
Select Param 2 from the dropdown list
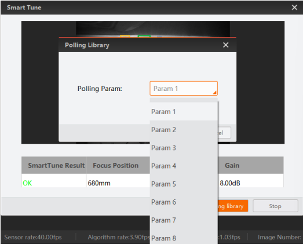pyautogui.click(x=184, y=130)
